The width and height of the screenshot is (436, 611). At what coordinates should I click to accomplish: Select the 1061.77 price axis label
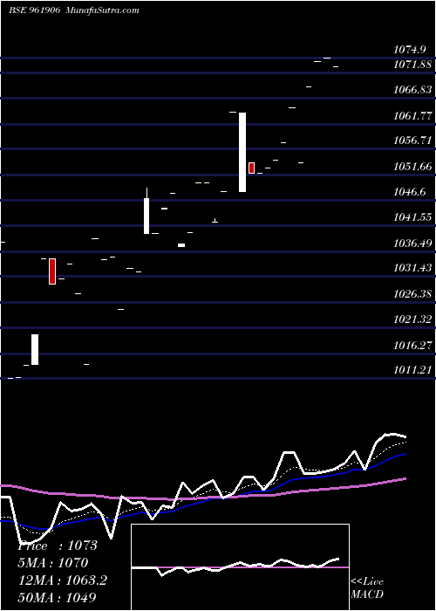(412, 115)
